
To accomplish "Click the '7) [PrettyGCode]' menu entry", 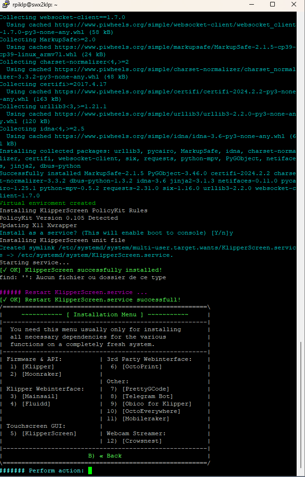I will (x=140, y=389).
